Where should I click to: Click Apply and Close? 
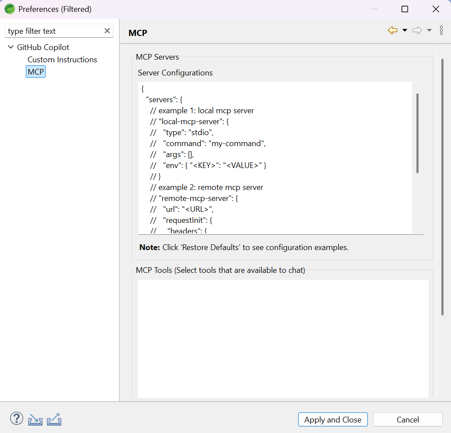click(333, 419)
